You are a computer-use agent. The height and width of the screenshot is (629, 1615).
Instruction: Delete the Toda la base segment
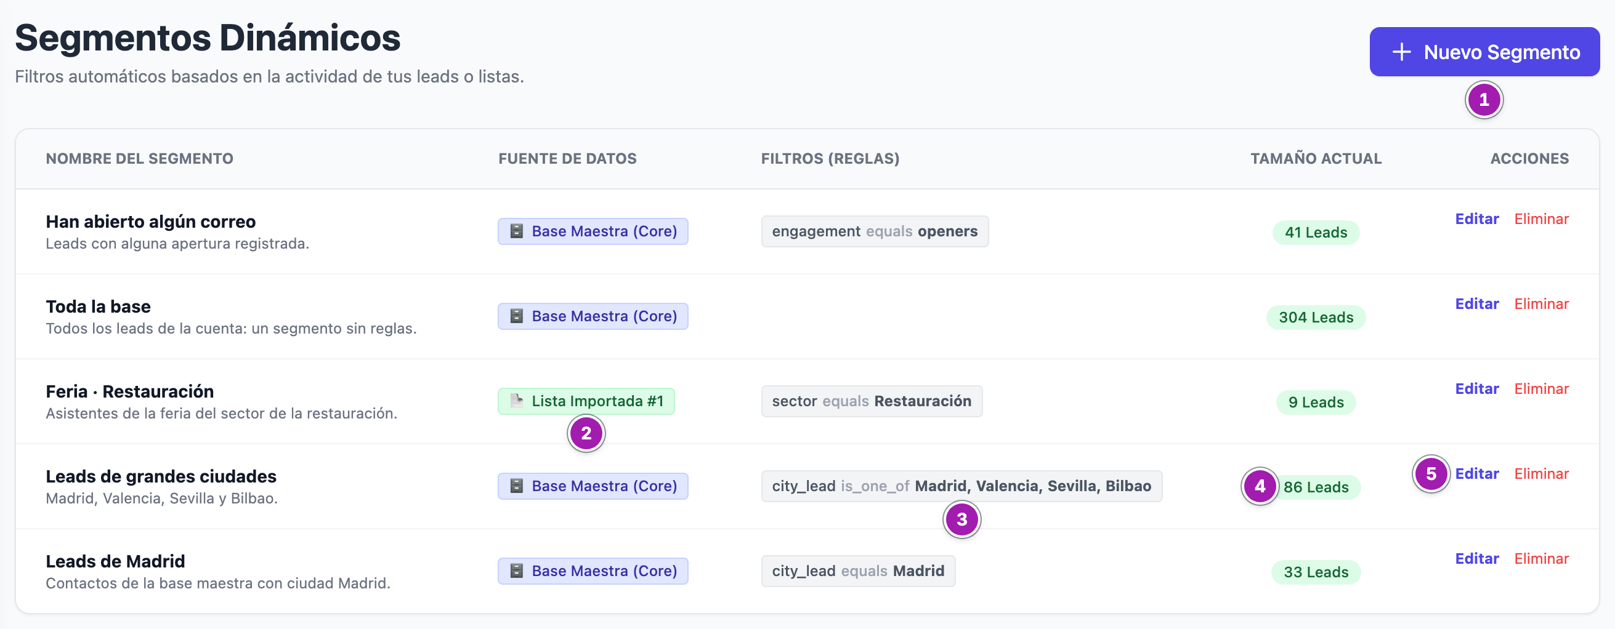(x=1541, y=304)
